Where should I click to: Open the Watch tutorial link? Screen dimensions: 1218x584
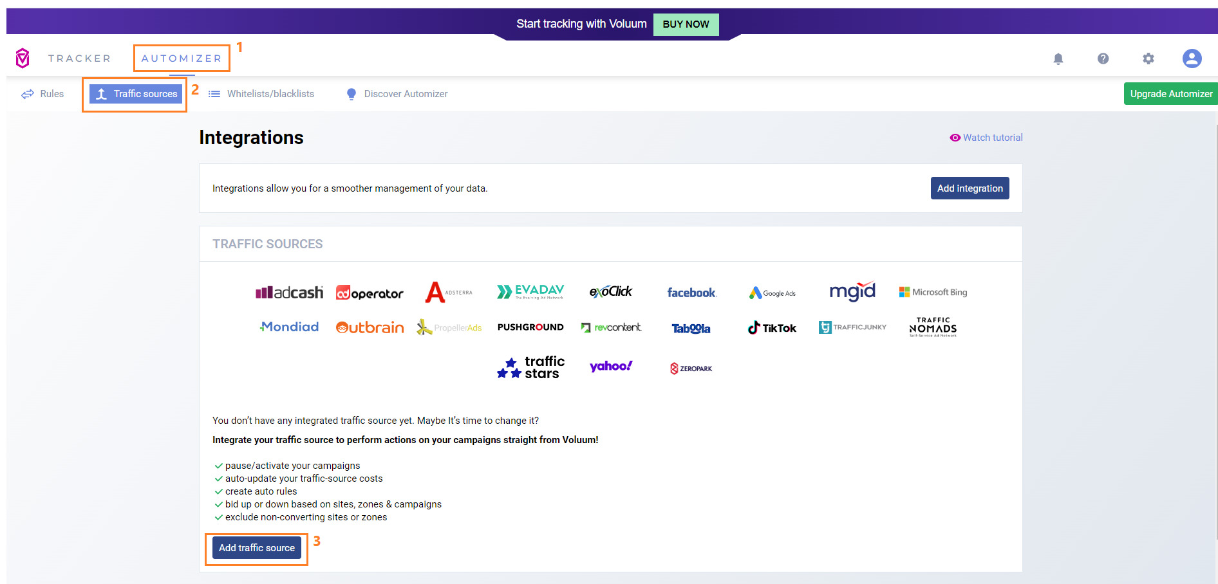click(x=986, y=138)
